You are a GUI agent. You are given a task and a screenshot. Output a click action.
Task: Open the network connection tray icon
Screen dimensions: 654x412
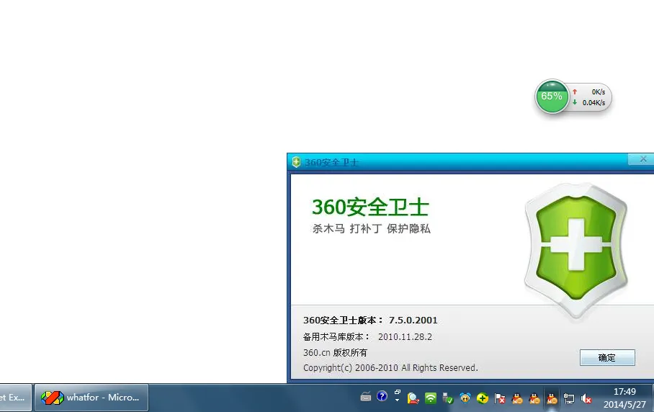(569, 398)
